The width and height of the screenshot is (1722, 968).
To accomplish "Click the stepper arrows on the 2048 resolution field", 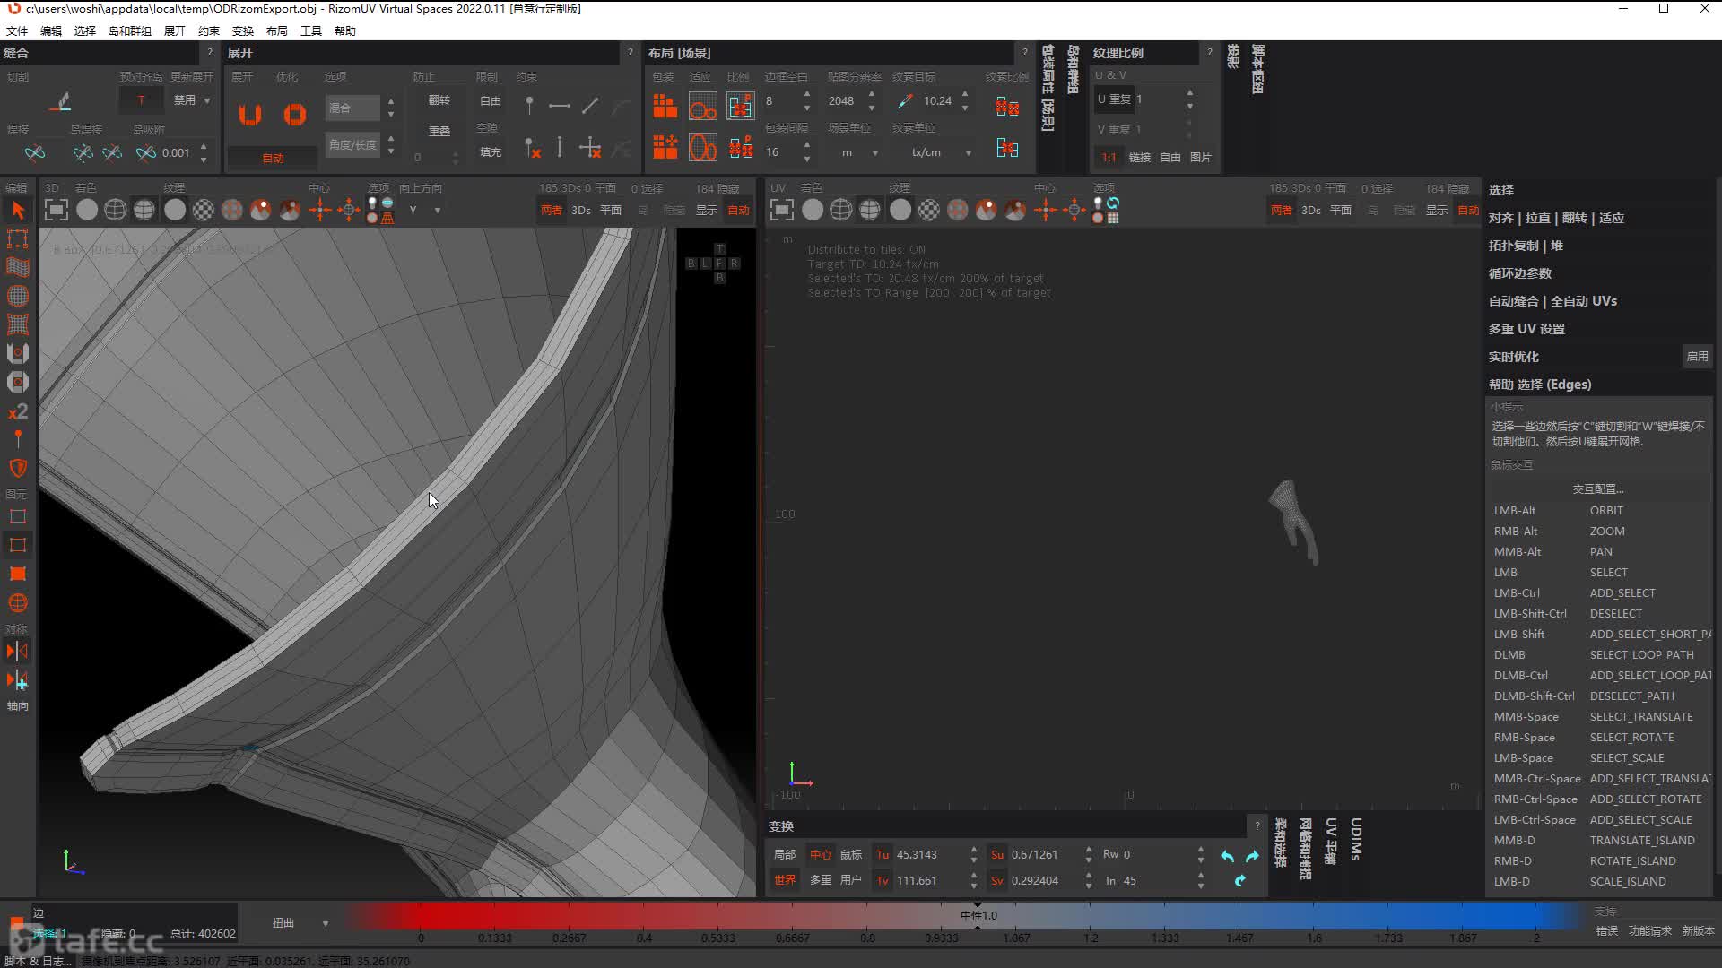I will coord(872,101).
